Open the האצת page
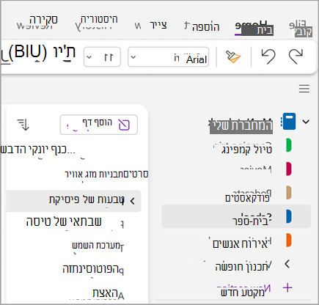 tap(105, 293)
